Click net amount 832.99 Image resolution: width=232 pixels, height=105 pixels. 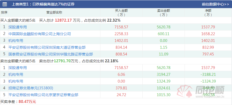click(208, 47)
